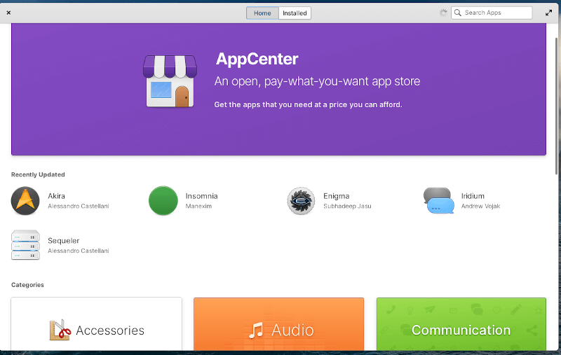The image size is (561, 355).
Task: Click the Accessories scissors and ruler icon
Action: (60, 330)
